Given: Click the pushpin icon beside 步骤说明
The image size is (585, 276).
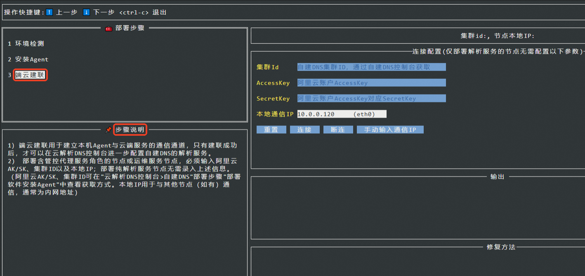Looking at the screenshot, I should pos(109,130).
